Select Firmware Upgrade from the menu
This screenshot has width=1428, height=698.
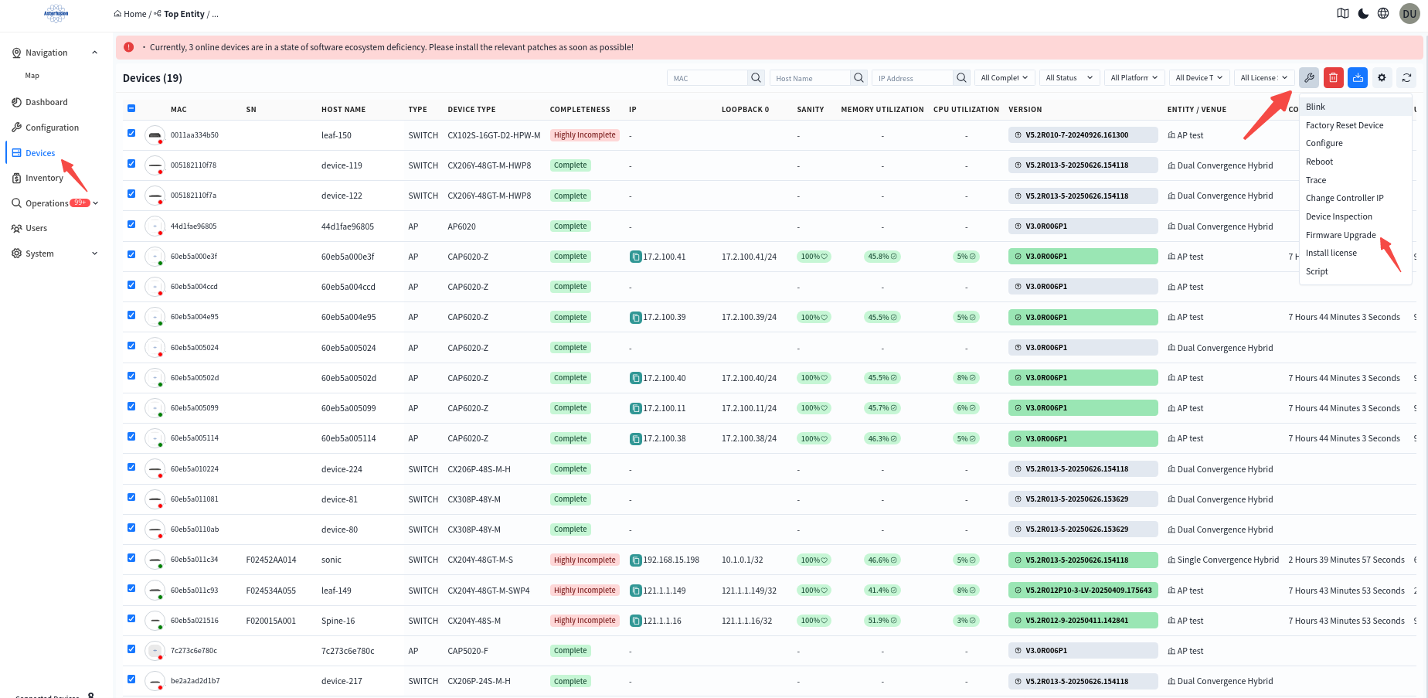point(1341,235)
